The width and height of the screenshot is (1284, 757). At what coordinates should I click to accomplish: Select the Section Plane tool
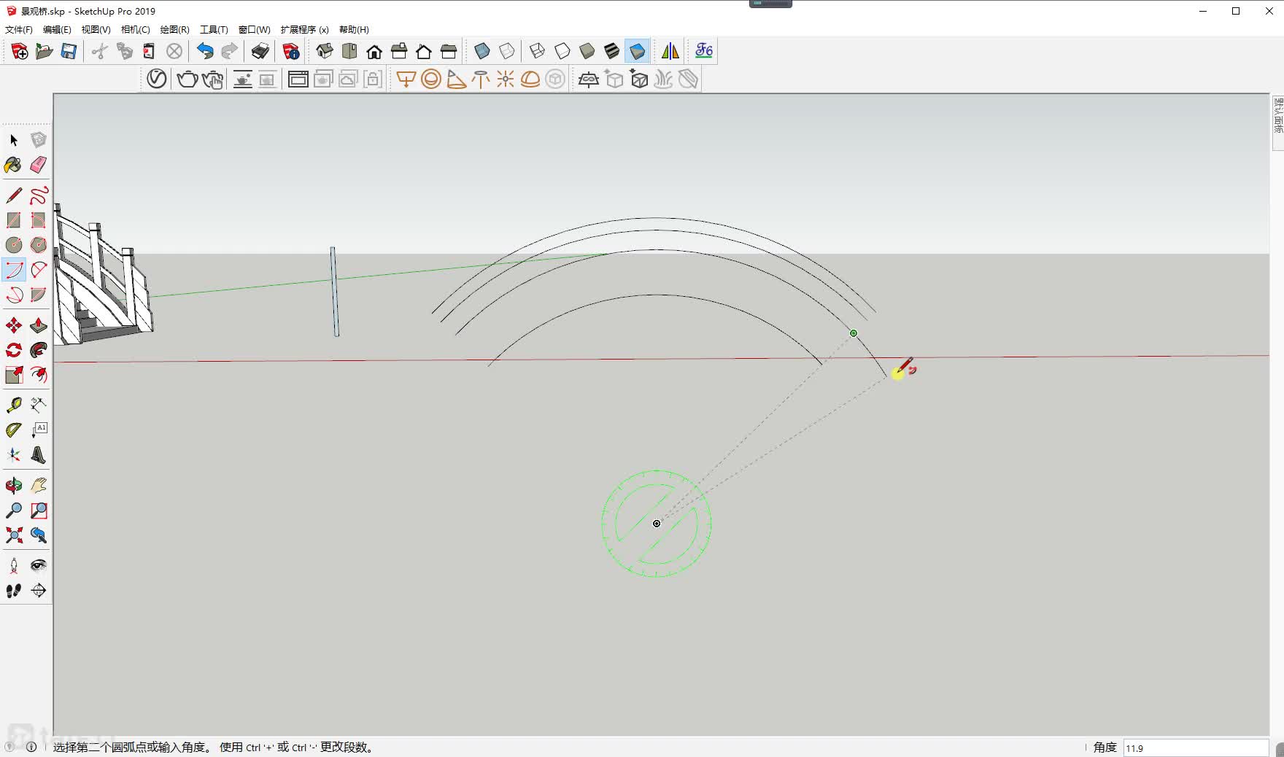pyautogui.click(x=39, y=591)
